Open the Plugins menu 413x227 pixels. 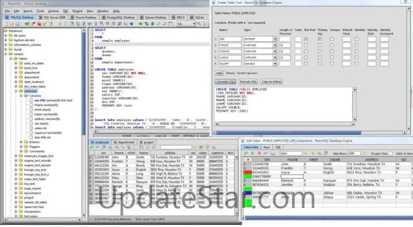[77, 11]
